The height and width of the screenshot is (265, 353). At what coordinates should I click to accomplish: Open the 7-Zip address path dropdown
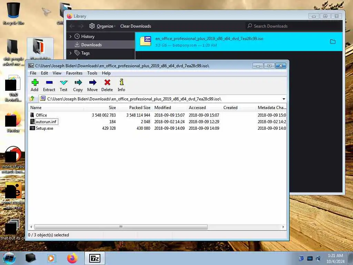pos(284,99)
